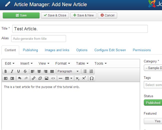The width and height of the screenshot is (162, 130).
Task: Open the Format menu
Action: pos(63,63)
